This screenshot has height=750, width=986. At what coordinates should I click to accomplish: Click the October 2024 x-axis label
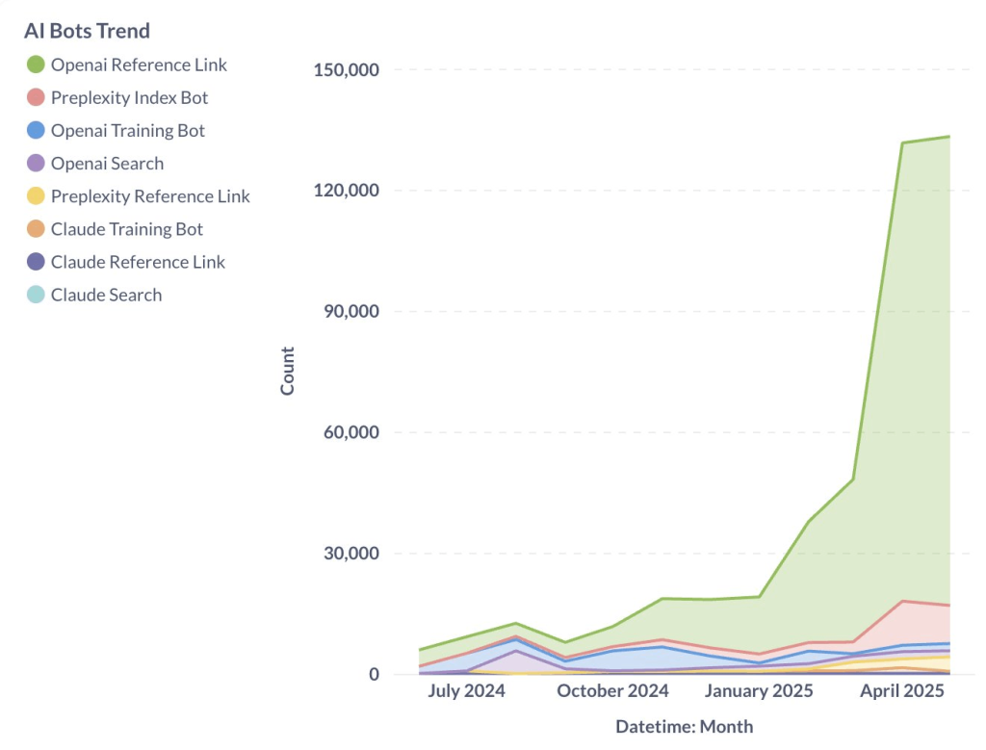(x=613, y=691)
